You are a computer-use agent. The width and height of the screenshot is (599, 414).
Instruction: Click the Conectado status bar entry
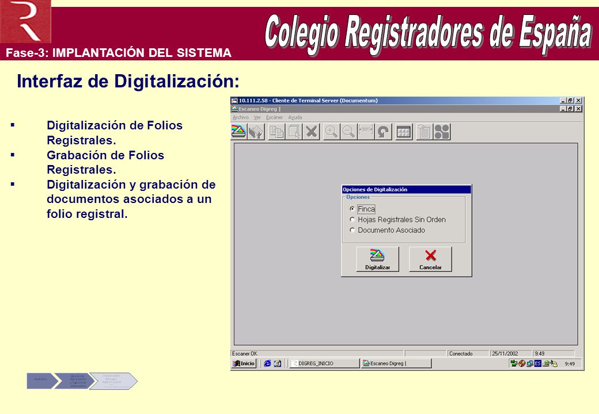click(461, 354)
